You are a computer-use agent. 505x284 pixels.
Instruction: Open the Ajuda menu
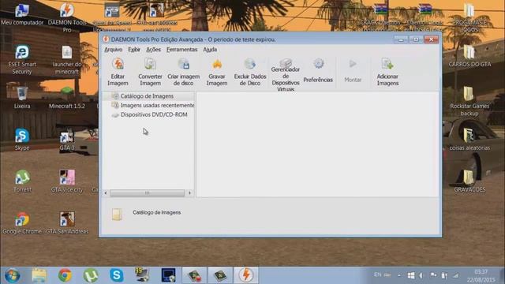pos(210,50)
